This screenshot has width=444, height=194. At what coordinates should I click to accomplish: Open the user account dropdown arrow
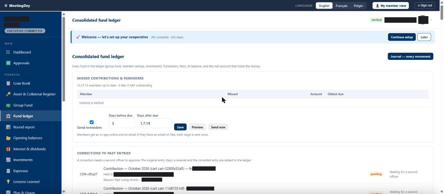pos(431,20)
